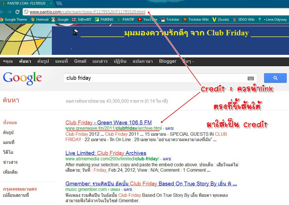The height and width of the screenshot is (205, 289).
Task: Open the YouTube bookmark
Action: click(147, 19)
